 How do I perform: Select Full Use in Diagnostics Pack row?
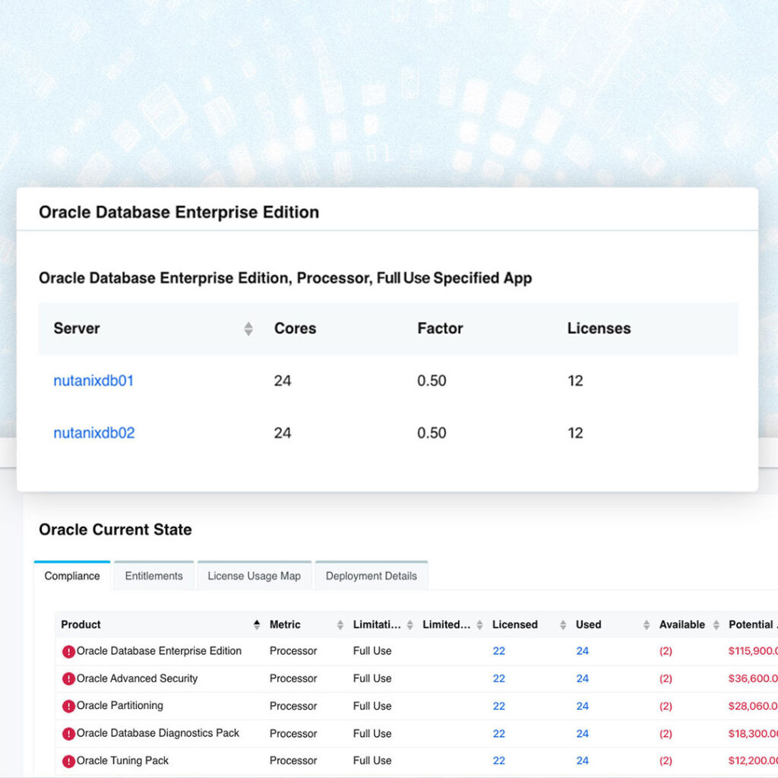click(372, 733)
